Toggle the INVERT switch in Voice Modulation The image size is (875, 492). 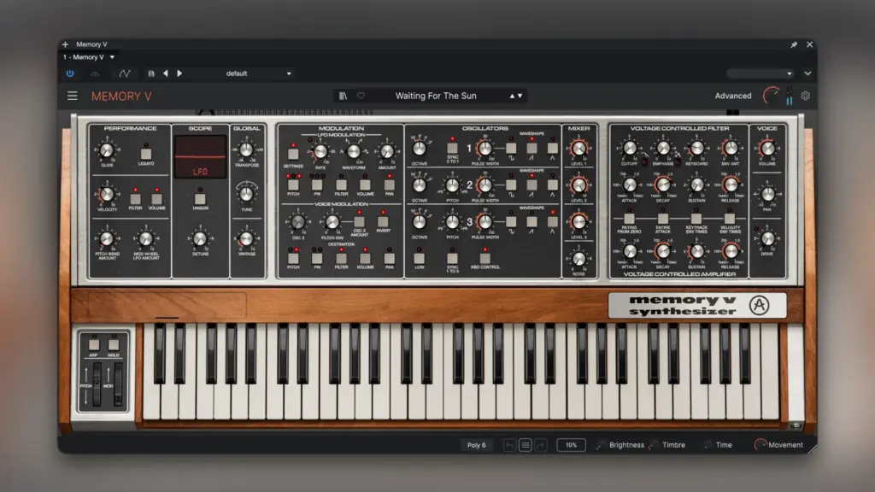click(383, 221)
